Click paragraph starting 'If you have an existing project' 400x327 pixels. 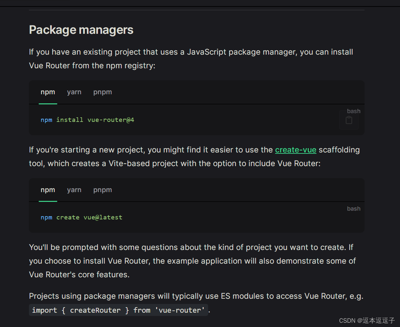click(191, 59)
